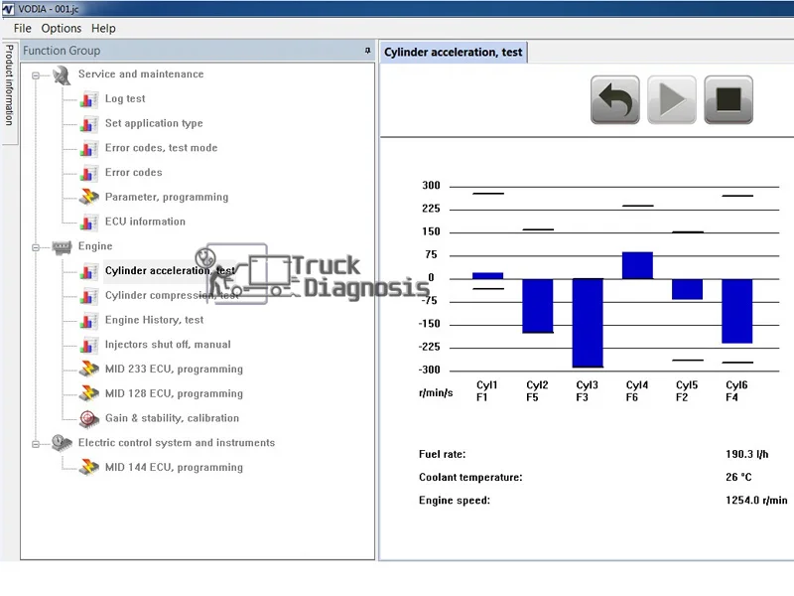Open MID 144 ECU, programming
This screenshot has width=794, height=596.
(x=175, y=467)
